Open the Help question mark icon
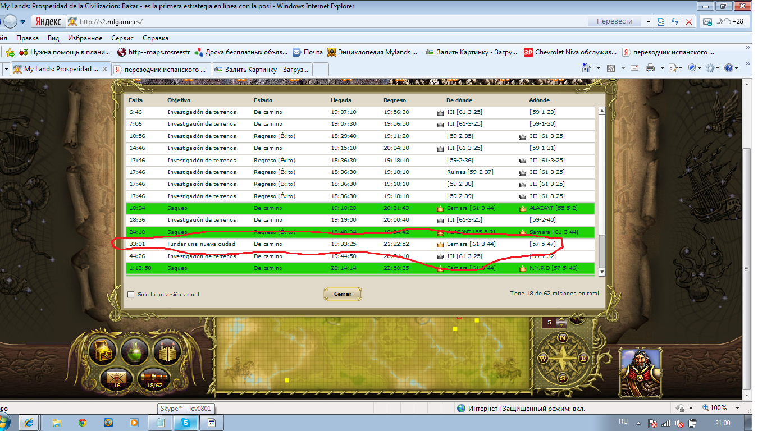This screenshot has height=431, width=767. tap(729, 68)
